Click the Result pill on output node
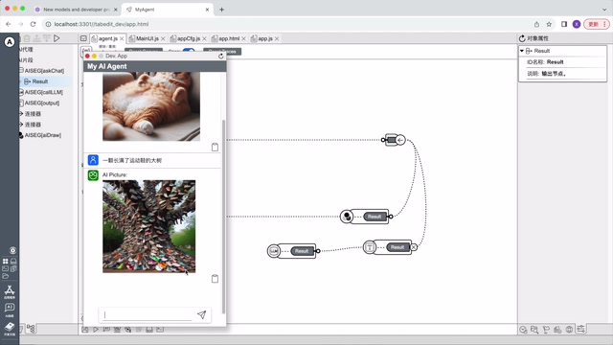 397,247
